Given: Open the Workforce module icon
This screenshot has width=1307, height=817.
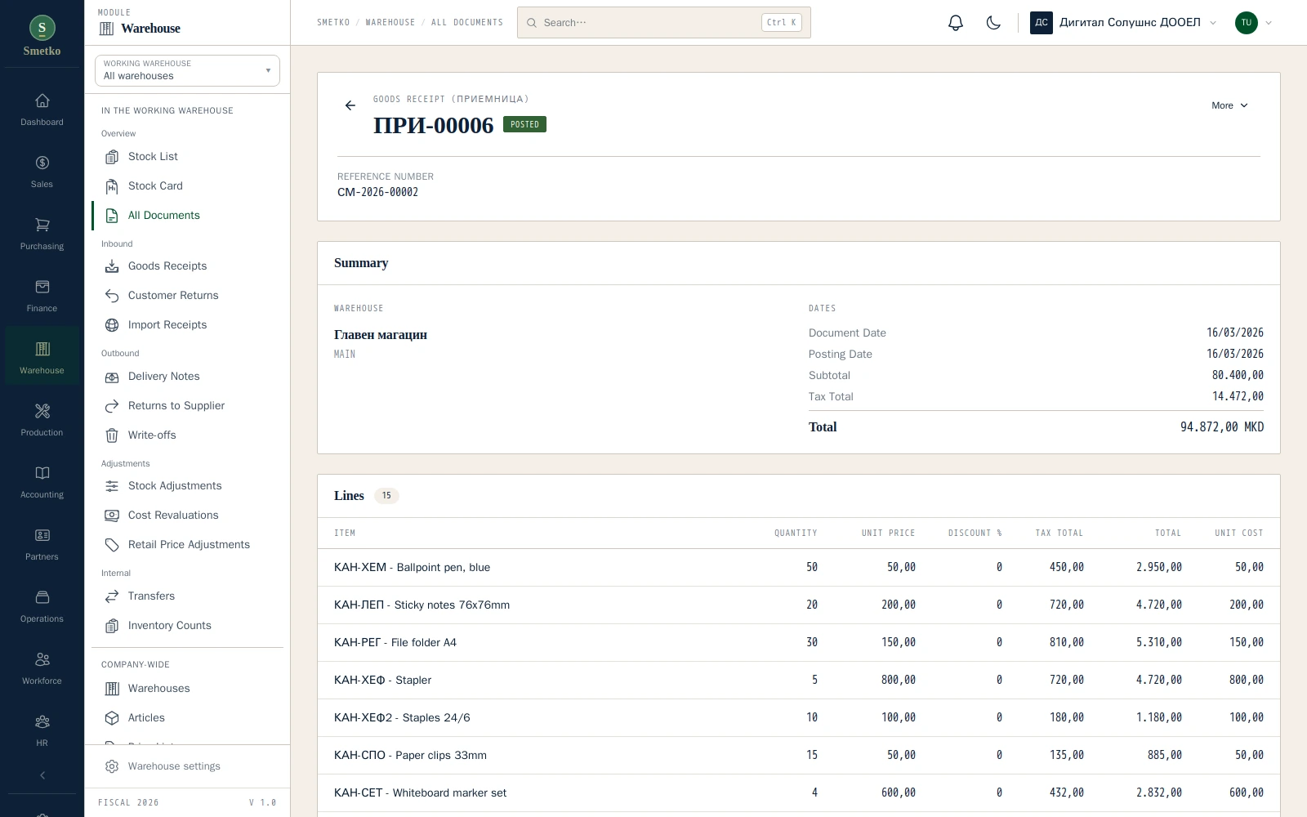Looking at the screenshot, I should click(42, 668).
